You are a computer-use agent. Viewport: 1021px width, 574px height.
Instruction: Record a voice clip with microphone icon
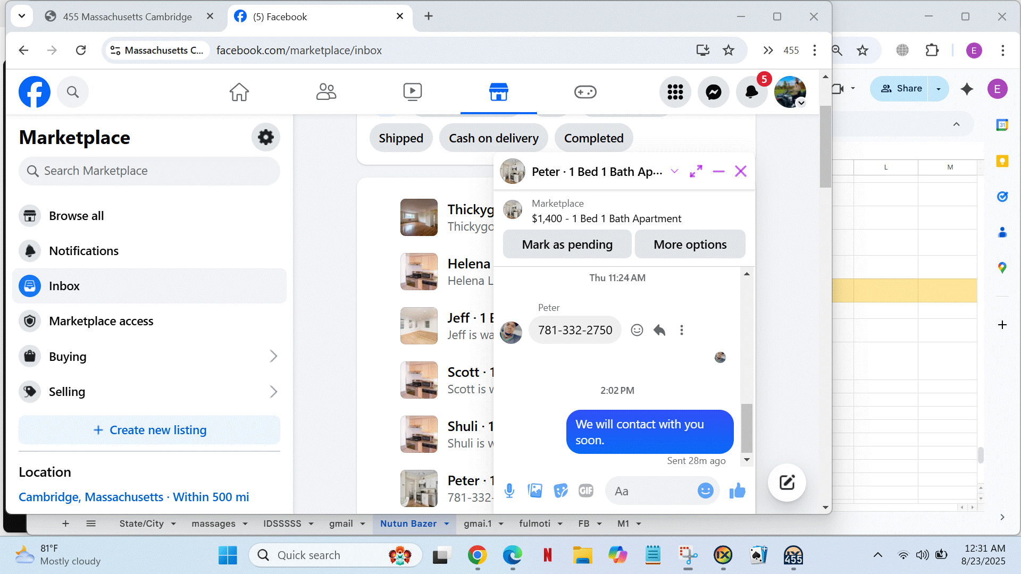(509, 491)
